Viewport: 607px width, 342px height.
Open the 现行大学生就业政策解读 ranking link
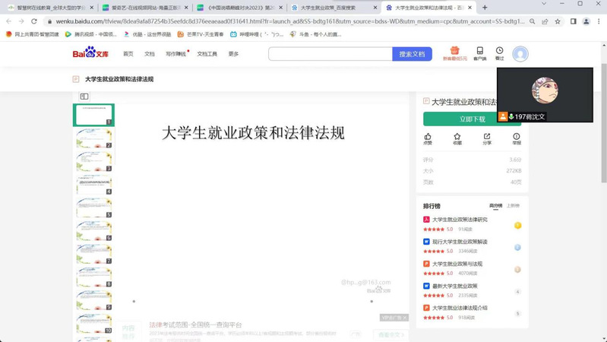[460, 242]
